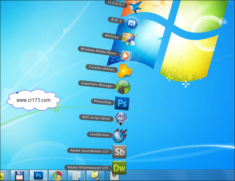
Task: Open the colorful swirl browser taskbar icon
Action: 57,175
